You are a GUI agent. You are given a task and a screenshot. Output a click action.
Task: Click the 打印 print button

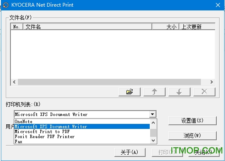click(x=167, y=152)
